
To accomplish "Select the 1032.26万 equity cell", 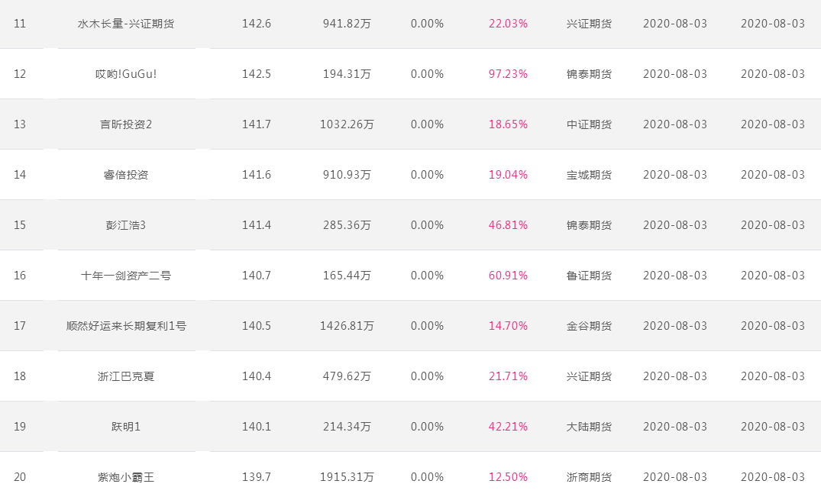I will coord(347,124).
